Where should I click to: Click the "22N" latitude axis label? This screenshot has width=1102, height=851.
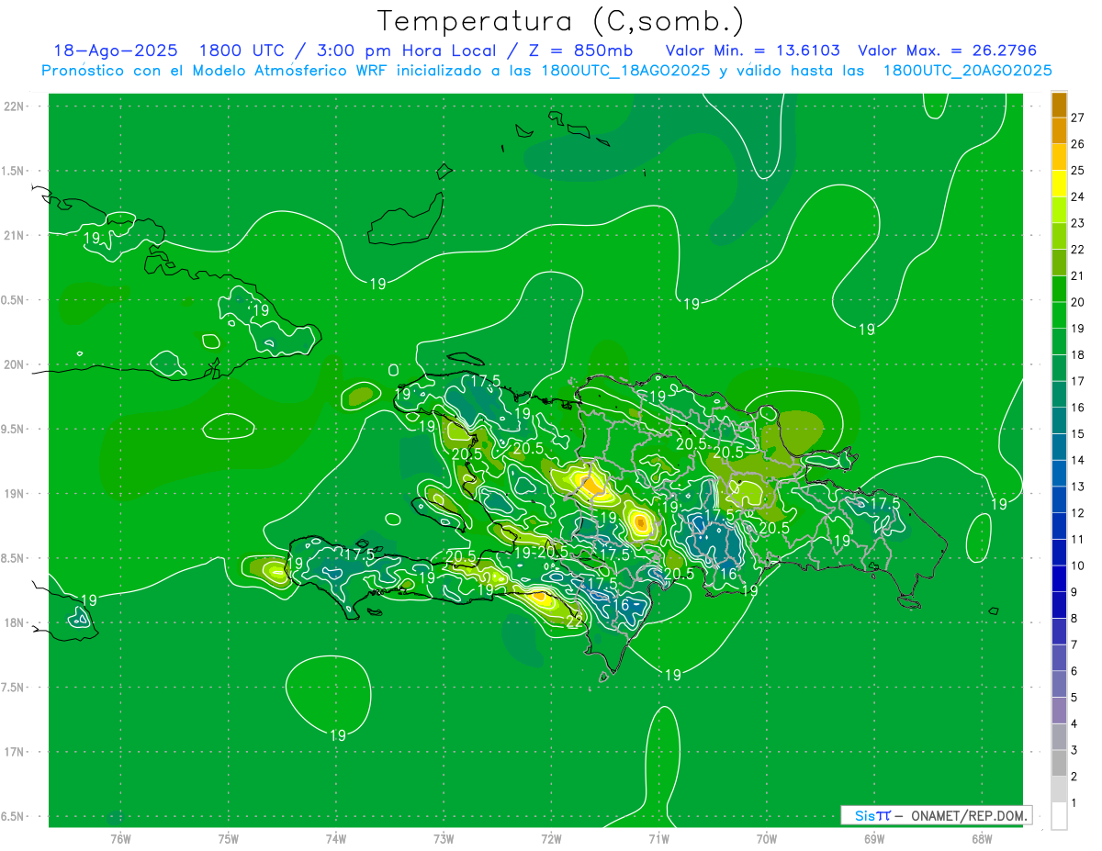point(15,106)
